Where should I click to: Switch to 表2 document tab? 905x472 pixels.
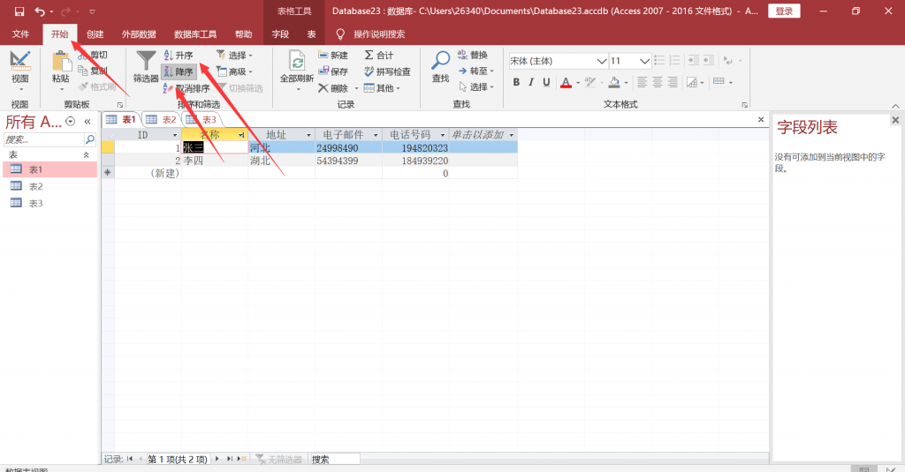pos(162,119)
